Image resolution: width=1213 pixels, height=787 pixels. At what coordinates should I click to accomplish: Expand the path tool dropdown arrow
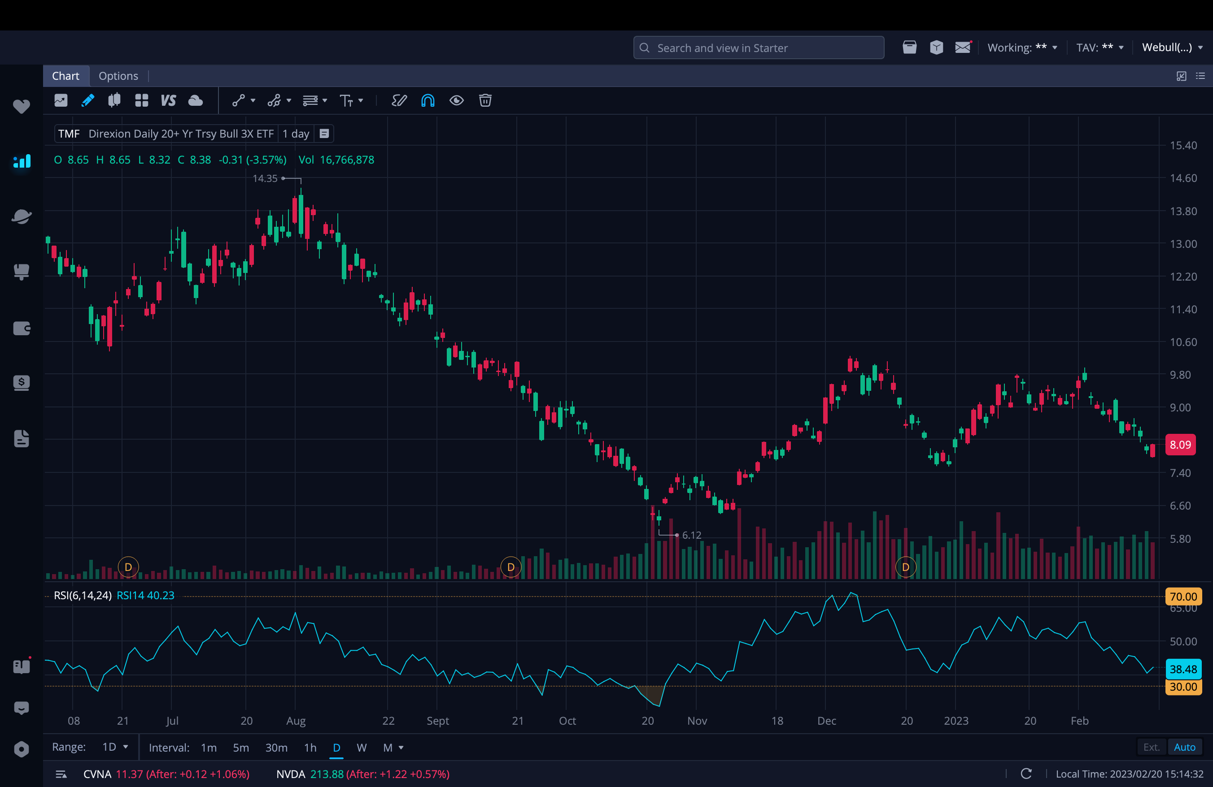289,101
